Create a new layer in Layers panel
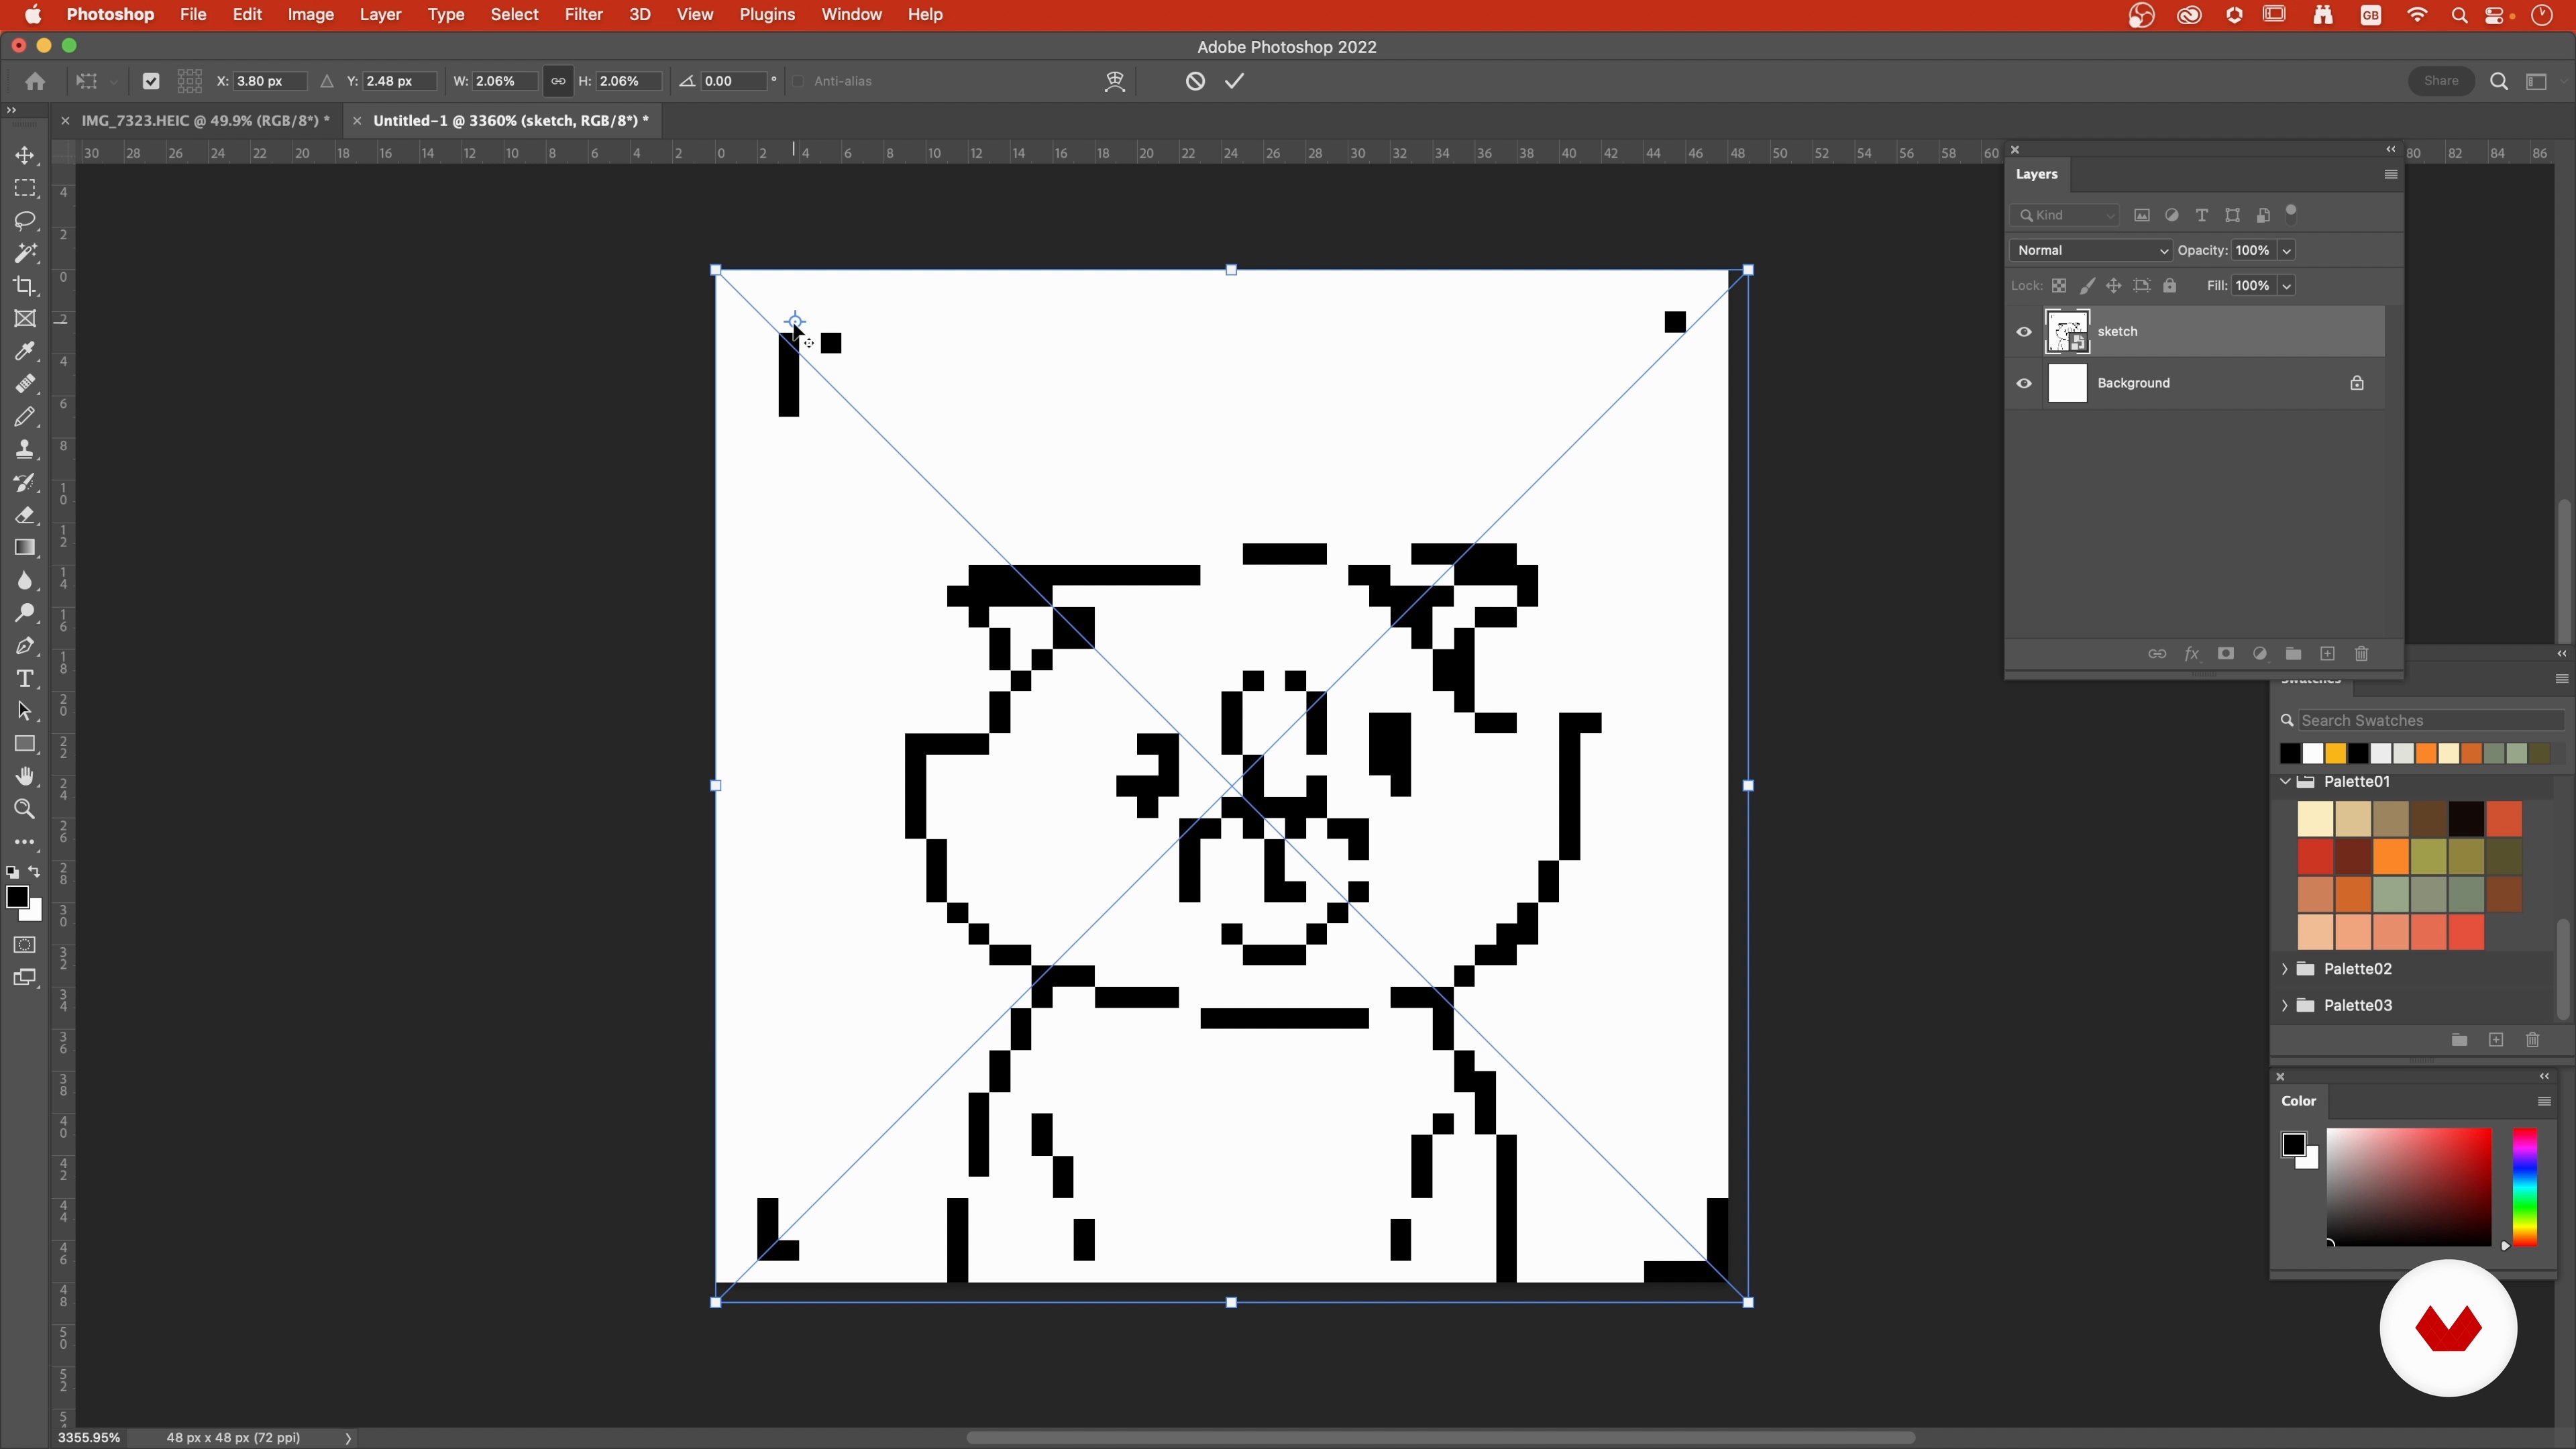This screenshot has height=1449, width=2576. tap(2328, 654)
